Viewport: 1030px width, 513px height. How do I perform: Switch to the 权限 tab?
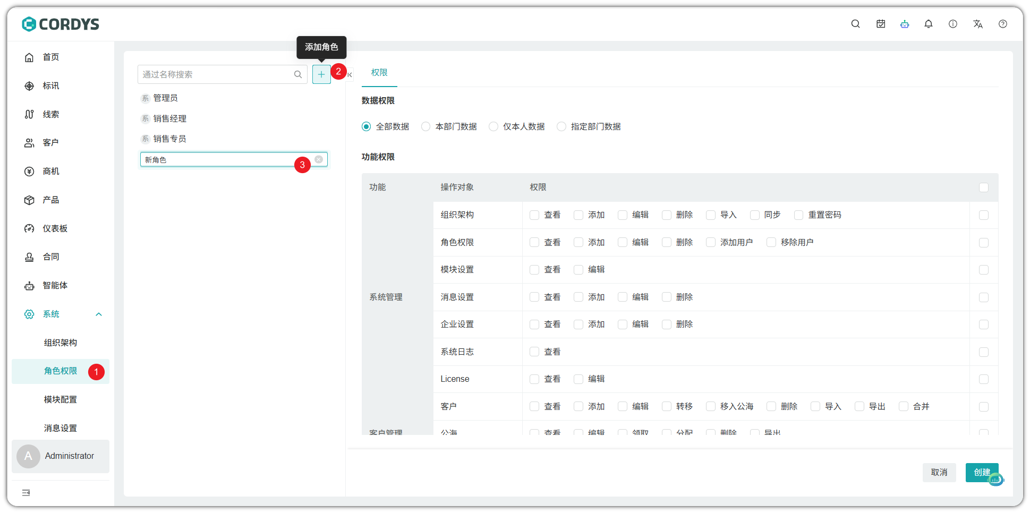[379, 73]
